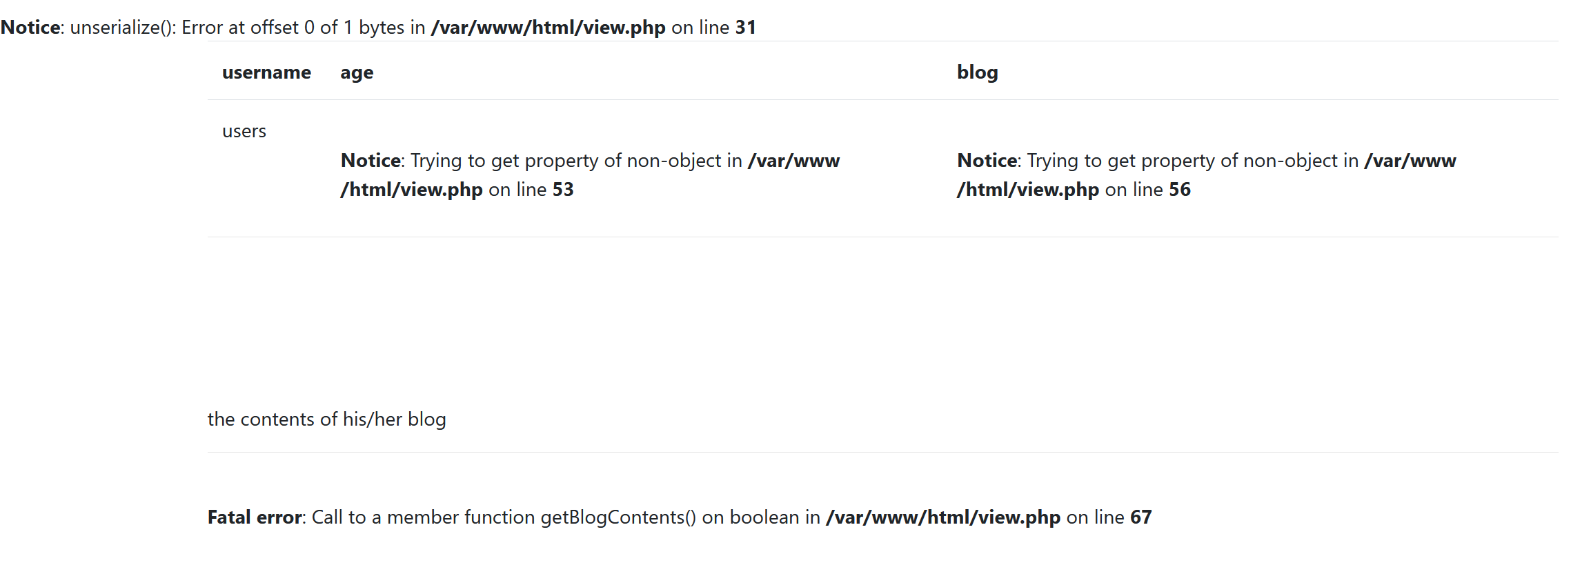
Task: Click the username column header
Action: [x=266, y=72]
